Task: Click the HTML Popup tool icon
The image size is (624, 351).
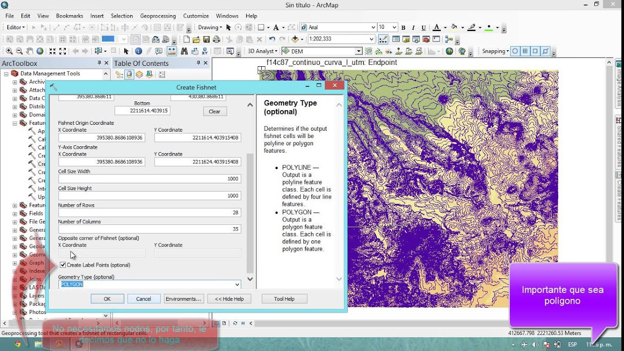Action: coord(159,51)
